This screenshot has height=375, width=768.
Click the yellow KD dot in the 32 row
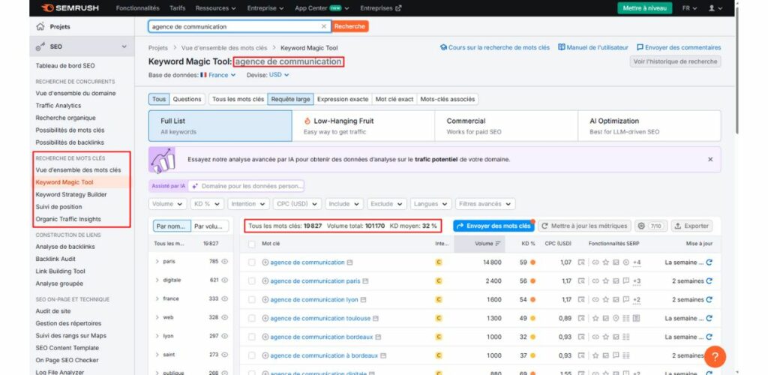[532, 337]
